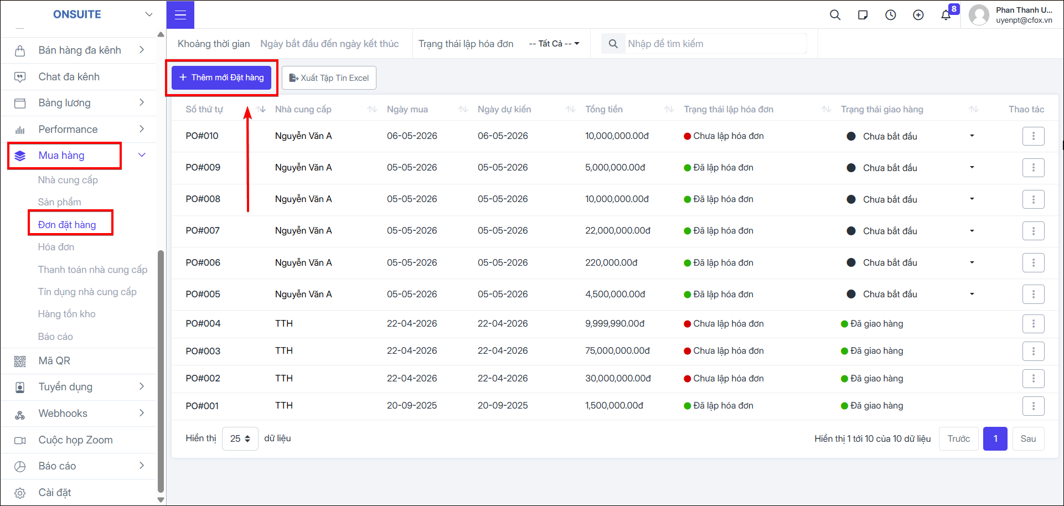Click Xuất Tập Tin Excel button

(x=329, y=78)
